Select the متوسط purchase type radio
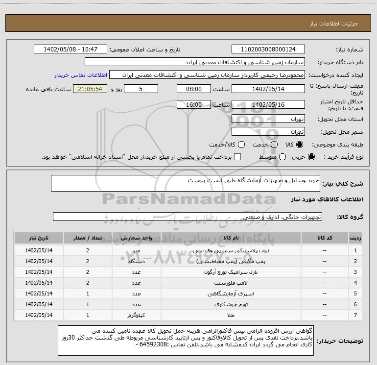Viewport: 377px width, 365px height. click(x=283, y=157)
